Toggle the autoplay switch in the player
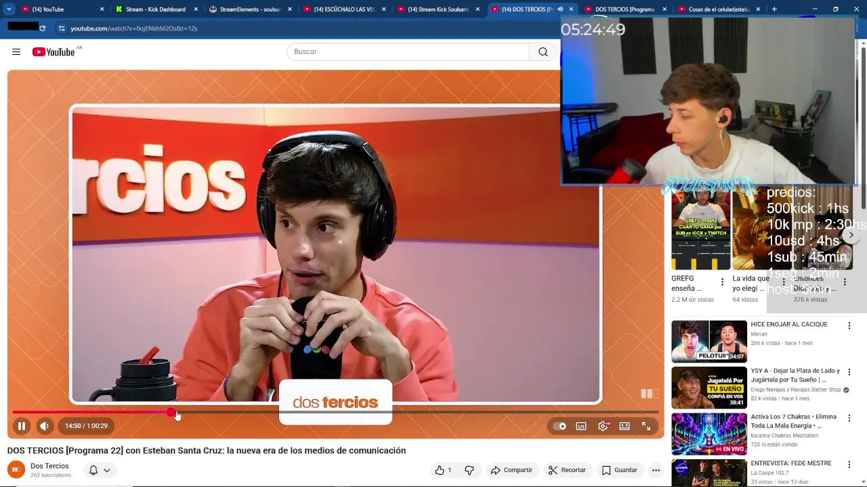Image resolution: width=867 pixels, height=487 pixels. (x=559, y=426)
